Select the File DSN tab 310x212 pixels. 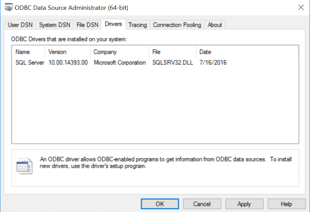click(88, 25)
